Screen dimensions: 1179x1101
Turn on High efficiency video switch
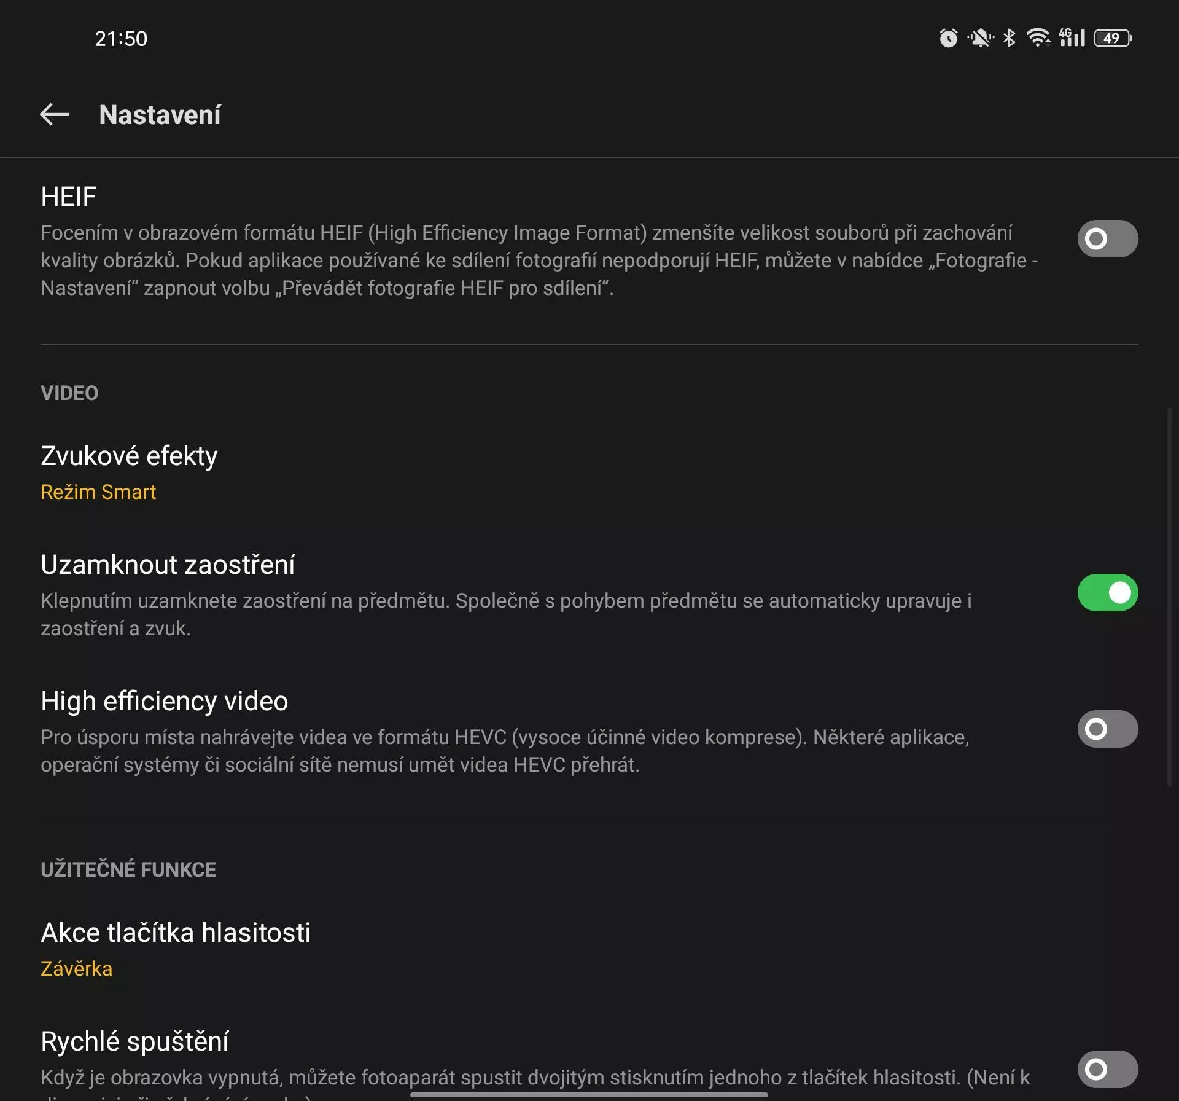pos(1107,729)
